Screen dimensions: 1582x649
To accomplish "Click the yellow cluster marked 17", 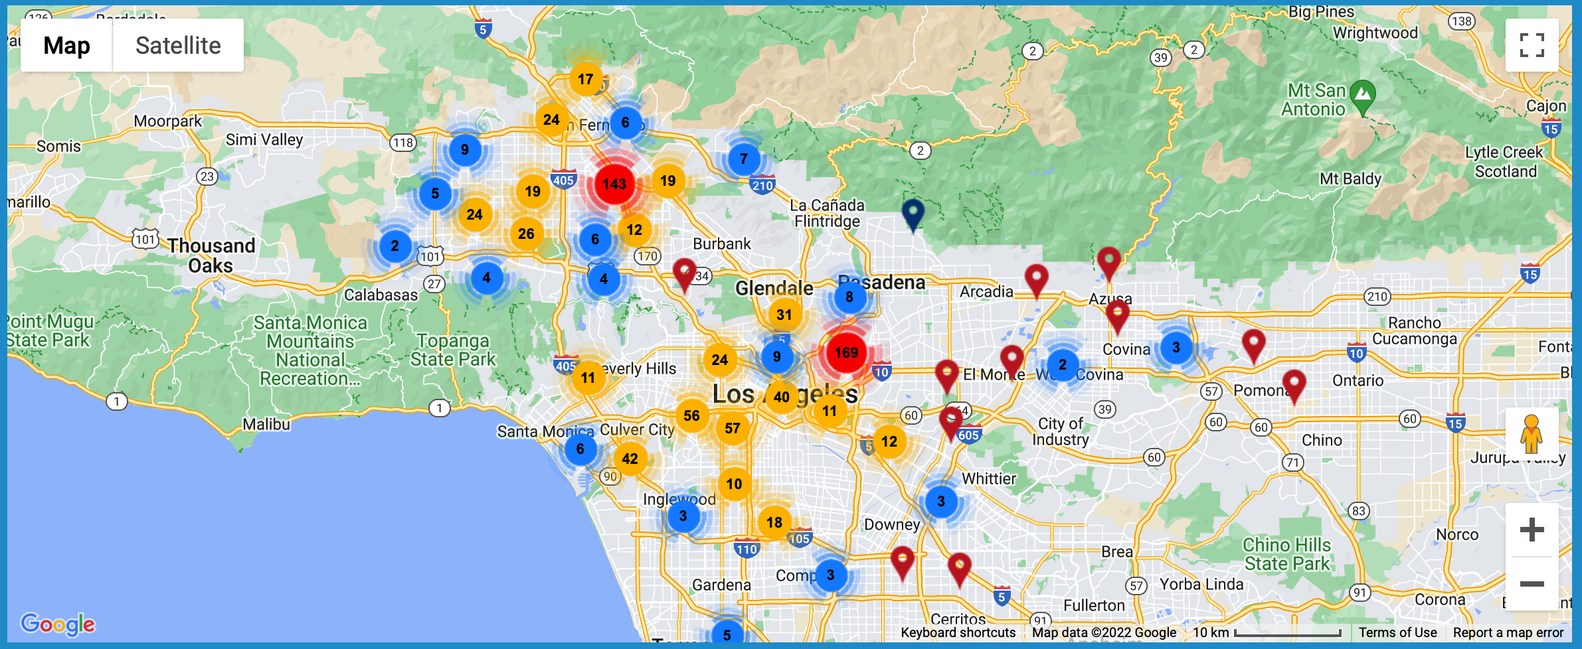I will pos(585,80).
